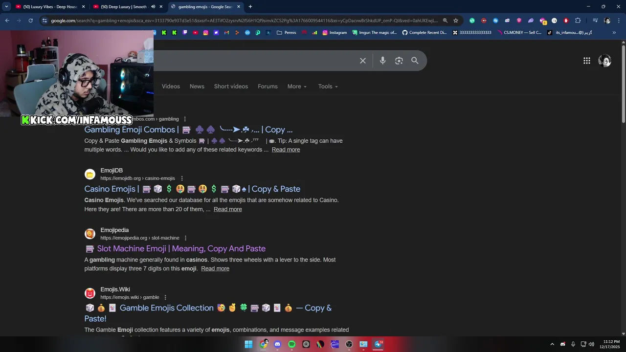Switch to Short videos results
Screen dimensions: 626x352
(x=231, y=87)
